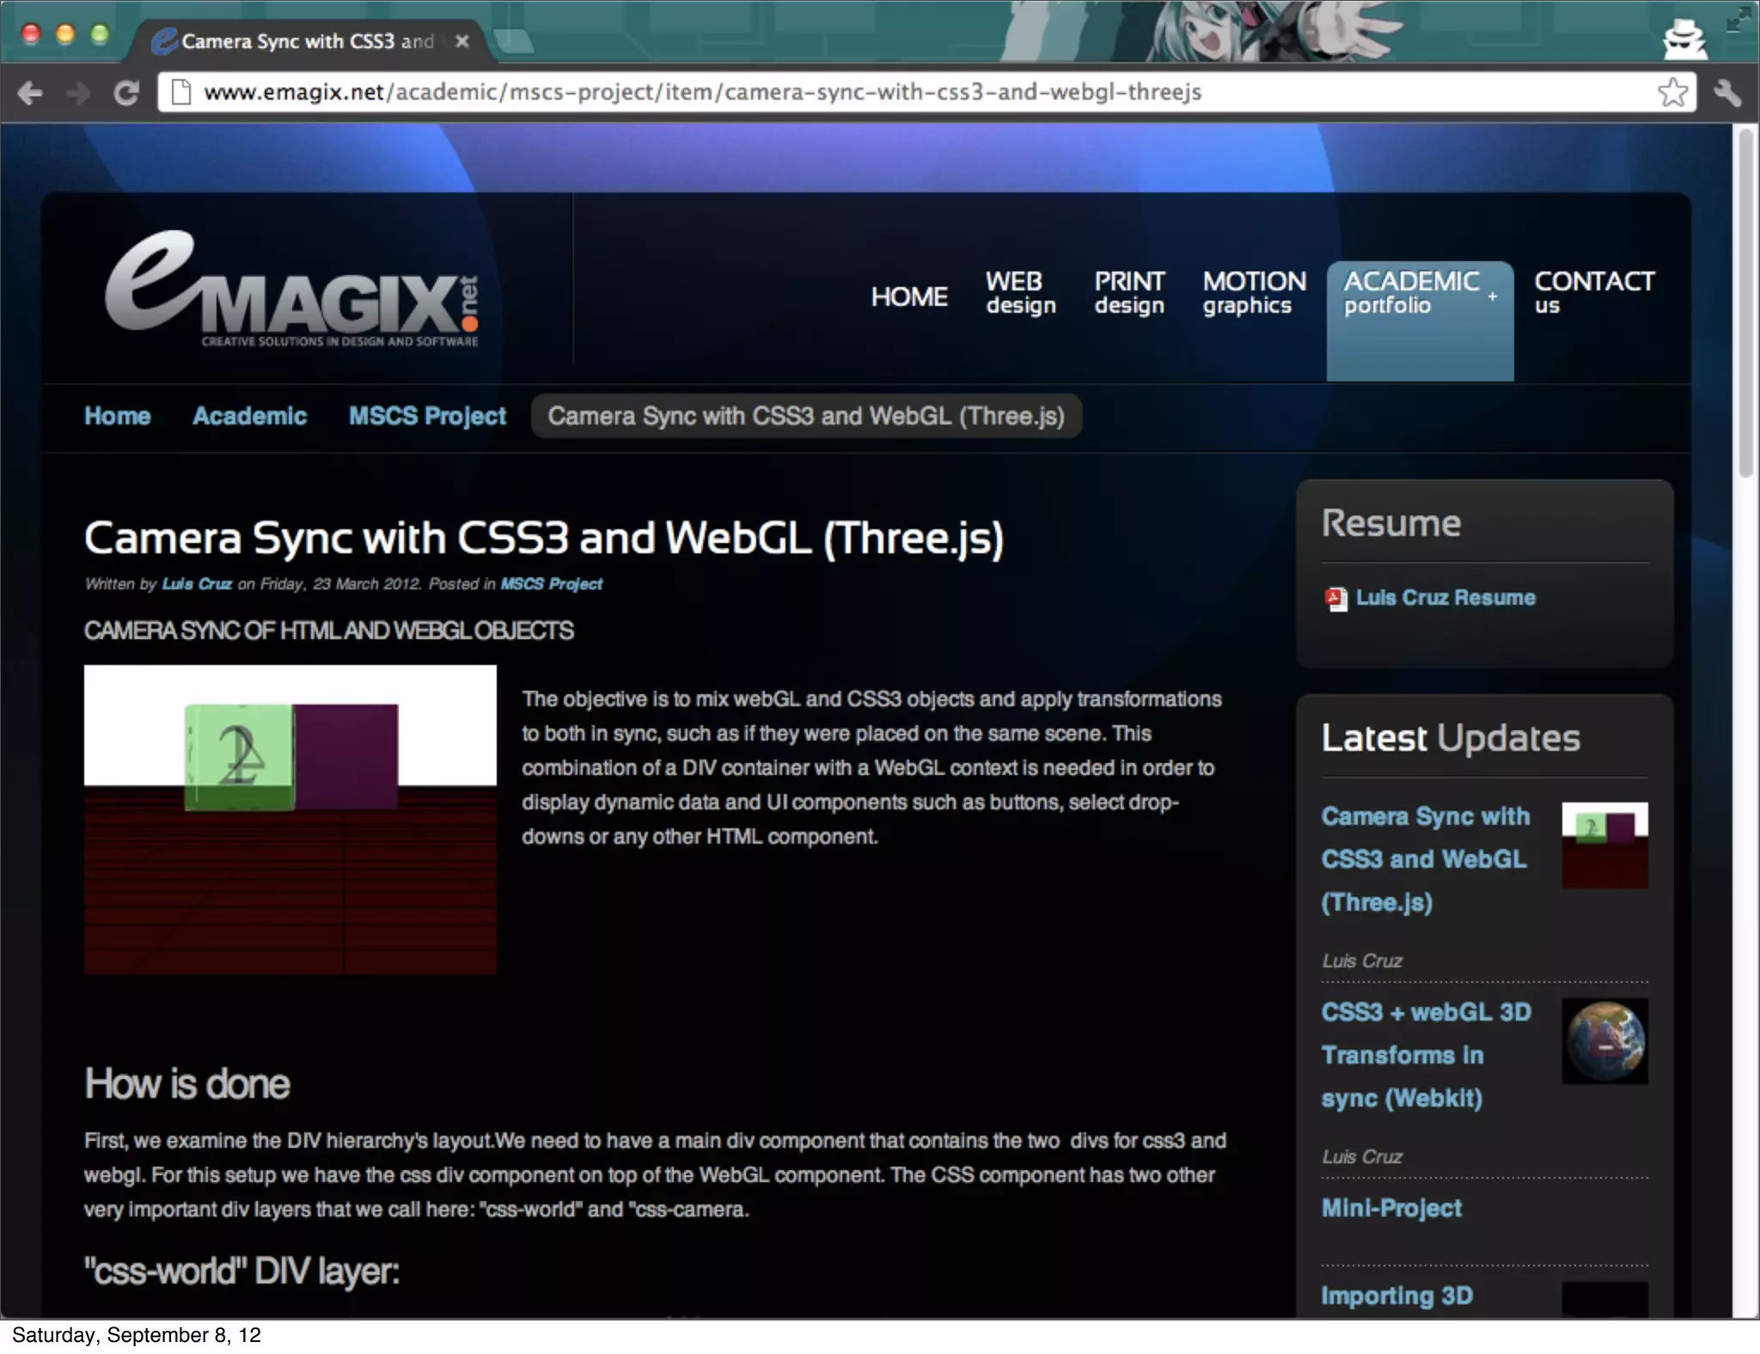Go to WEB design section
The image size is (1760, 1354).
click(1020, 293)
